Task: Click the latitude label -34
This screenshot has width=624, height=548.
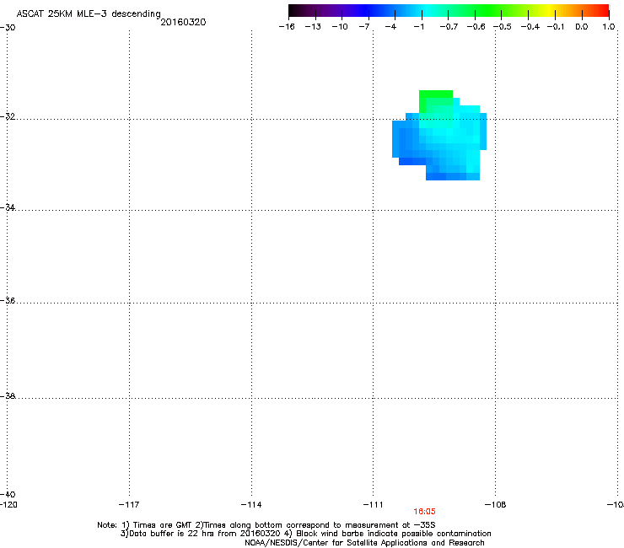Action: pyautogui.click(x=8, y=207)
